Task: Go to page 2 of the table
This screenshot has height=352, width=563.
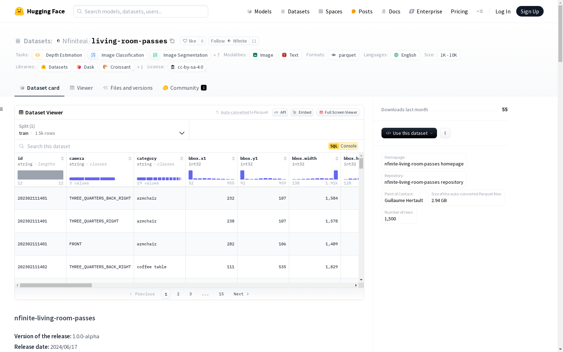Action: coord(178,294)
